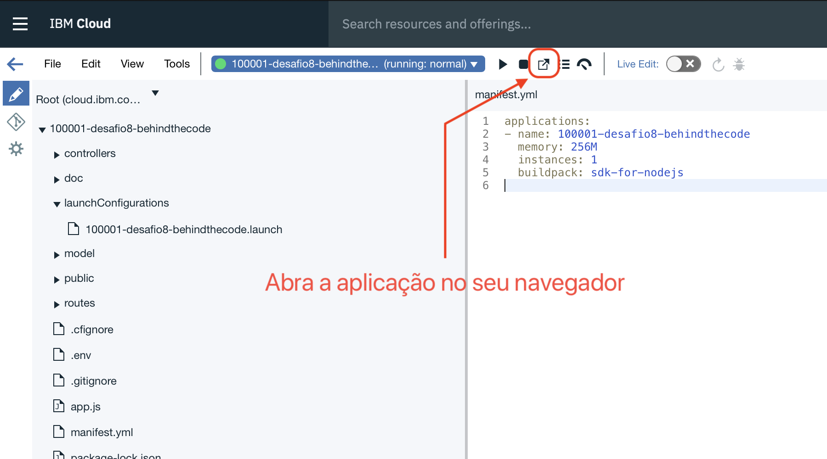Click the 'instances: 1' line

[558, 160]
